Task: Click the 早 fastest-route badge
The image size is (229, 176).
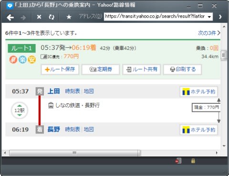Action: pyautogui.click(x=13, y=60)
